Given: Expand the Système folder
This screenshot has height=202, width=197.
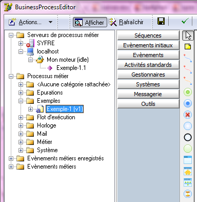Looking at the screenshot, I should (x=21, y=150).
